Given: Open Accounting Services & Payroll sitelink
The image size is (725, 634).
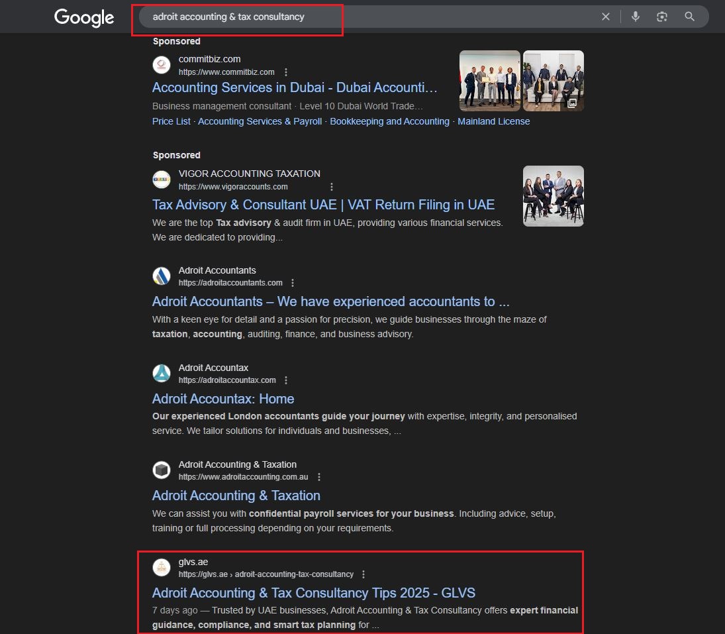Looking at the screenshot, I should [260, 121].
